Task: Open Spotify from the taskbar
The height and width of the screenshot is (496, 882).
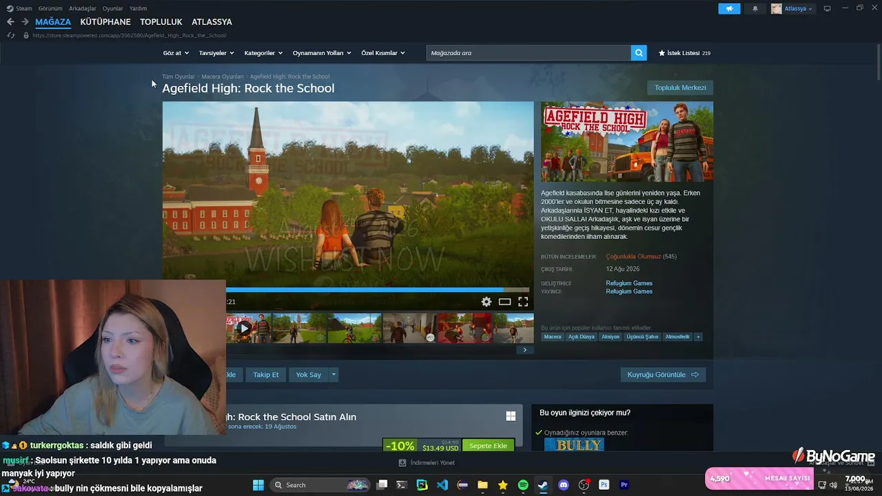Action: 523,485
